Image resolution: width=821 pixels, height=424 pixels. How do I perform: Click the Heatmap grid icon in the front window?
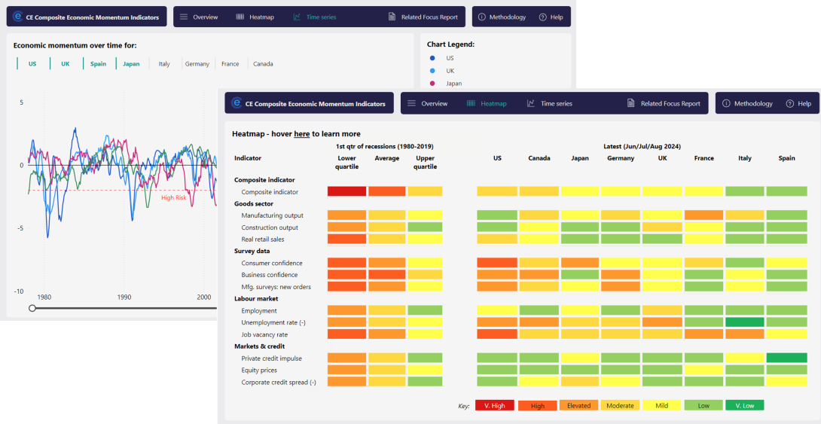(x=471, y=103)
